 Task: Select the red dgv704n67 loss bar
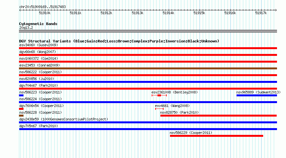148,89
